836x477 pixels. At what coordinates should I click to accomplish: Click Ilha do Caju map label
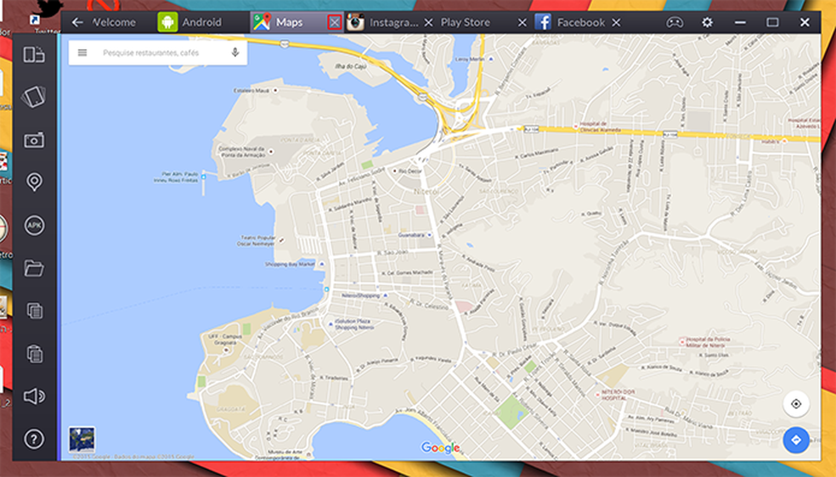pos(350,66)
